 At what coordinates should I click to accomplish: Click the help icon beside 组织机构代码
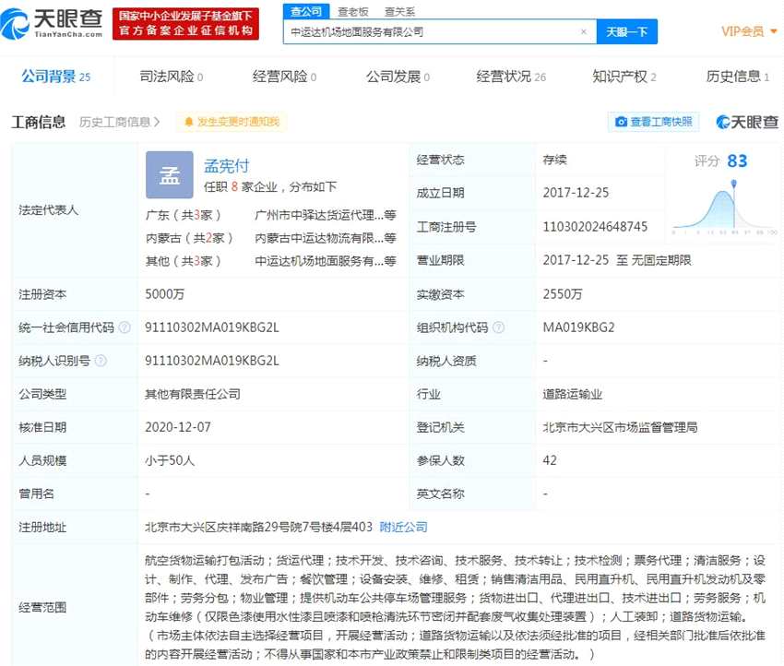click(x=498, y=327)
